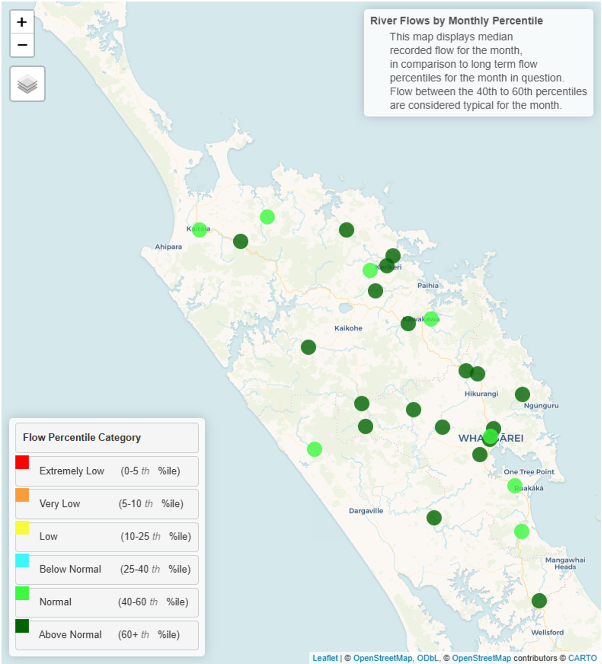The image size is (602, 664).
Task: Select the dark green marker near Wellsford
Action: 539,600
